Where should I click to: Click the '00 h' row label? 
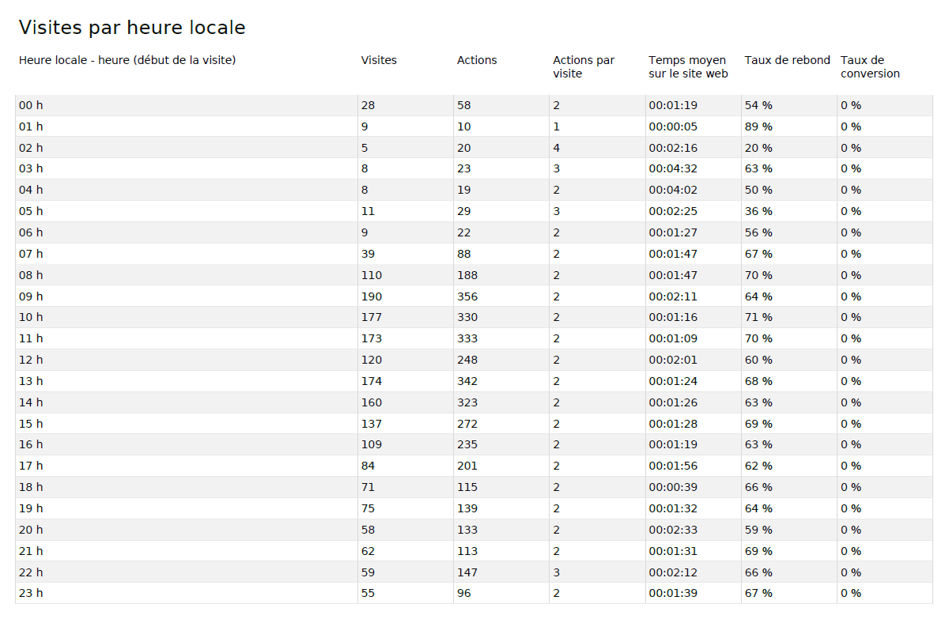31,105
